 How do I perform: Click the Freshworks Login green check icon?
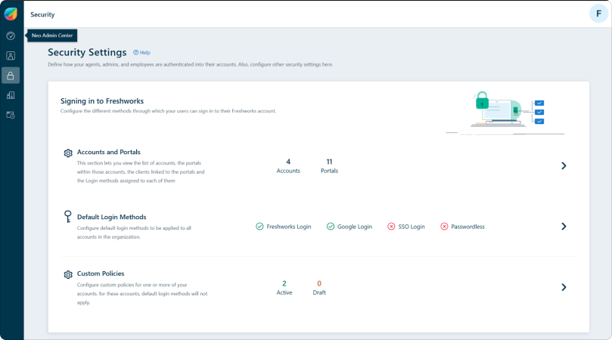[x=259, y=227]
